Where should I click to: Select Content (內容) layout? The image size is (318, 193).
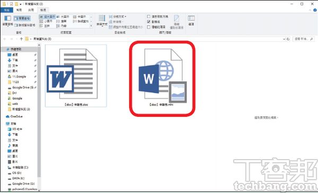pyautogui.click(x=61, y=26)
